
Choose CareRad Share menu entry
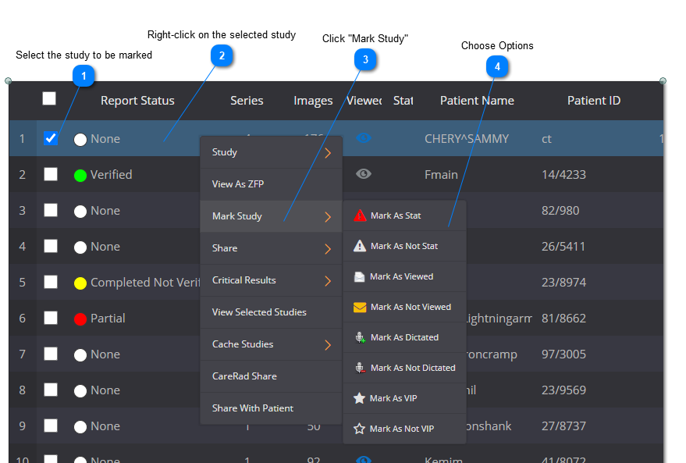[x=244, y=376]
